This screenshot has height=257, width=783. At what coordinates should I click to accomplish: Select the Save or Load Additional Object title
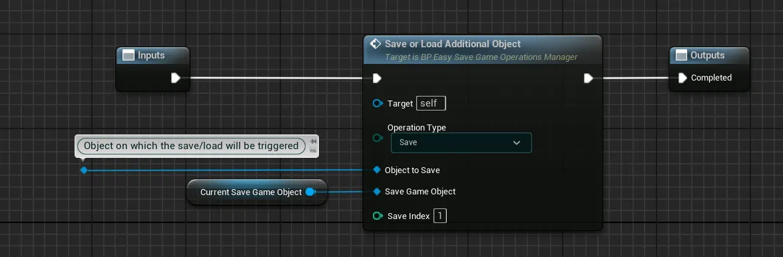click(453, 44)
